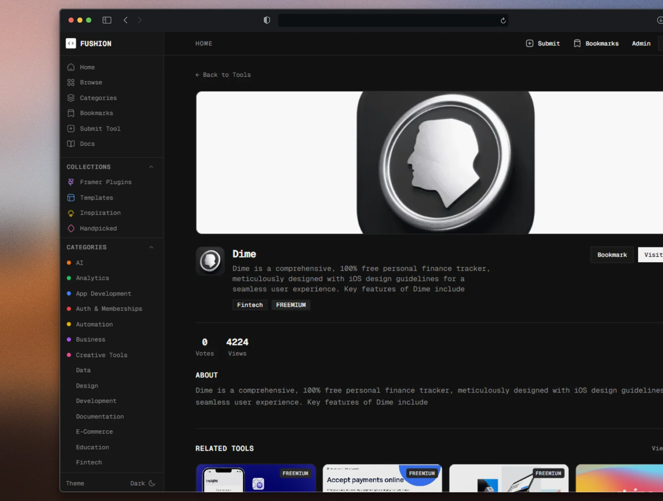The height and width of the screenshot is (501, 663).
Task: Collapse the Categories section chevron
Action: 151,247
